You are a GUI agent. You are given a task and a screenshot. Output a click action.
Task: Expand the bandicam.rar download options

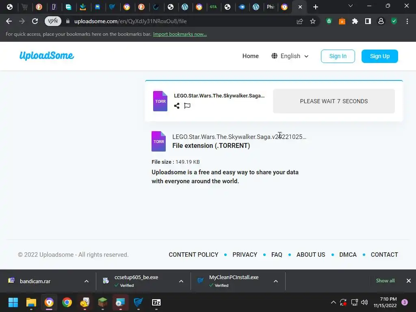[87, 281]
